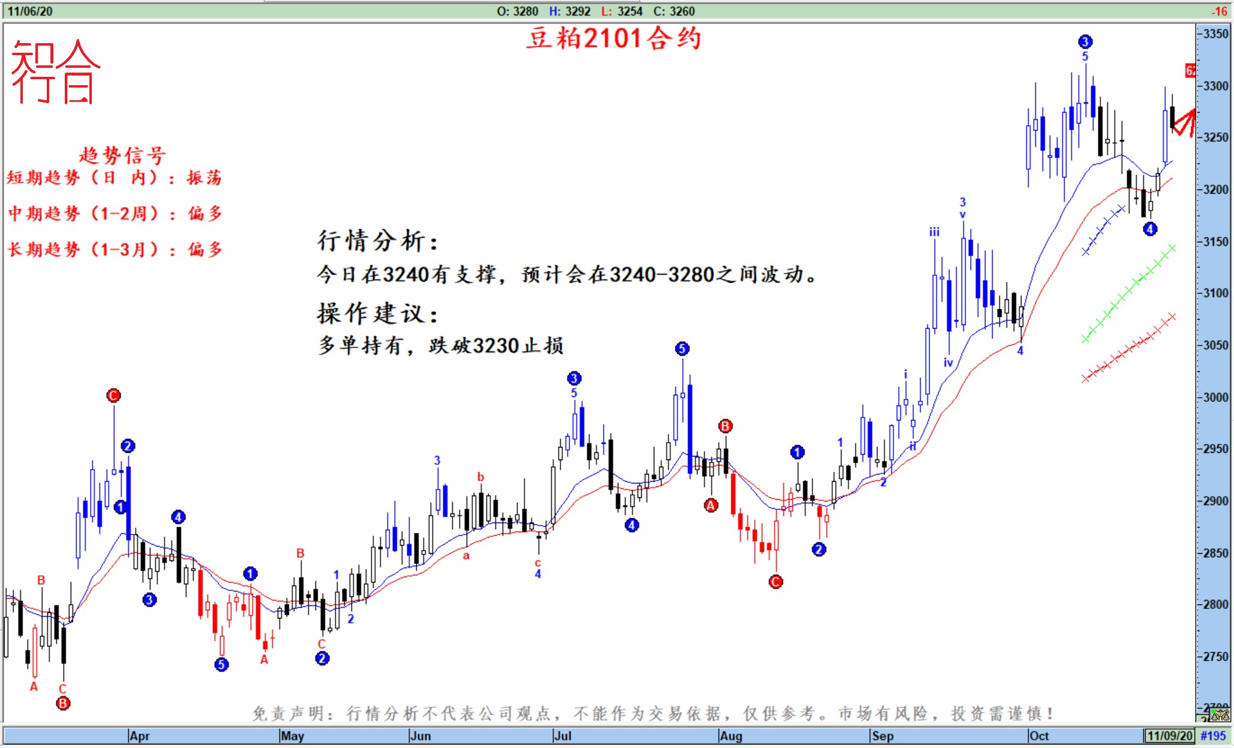Click the balance scales icon at bottom right
This screenshot has width=1234, height=748.
1220,715
